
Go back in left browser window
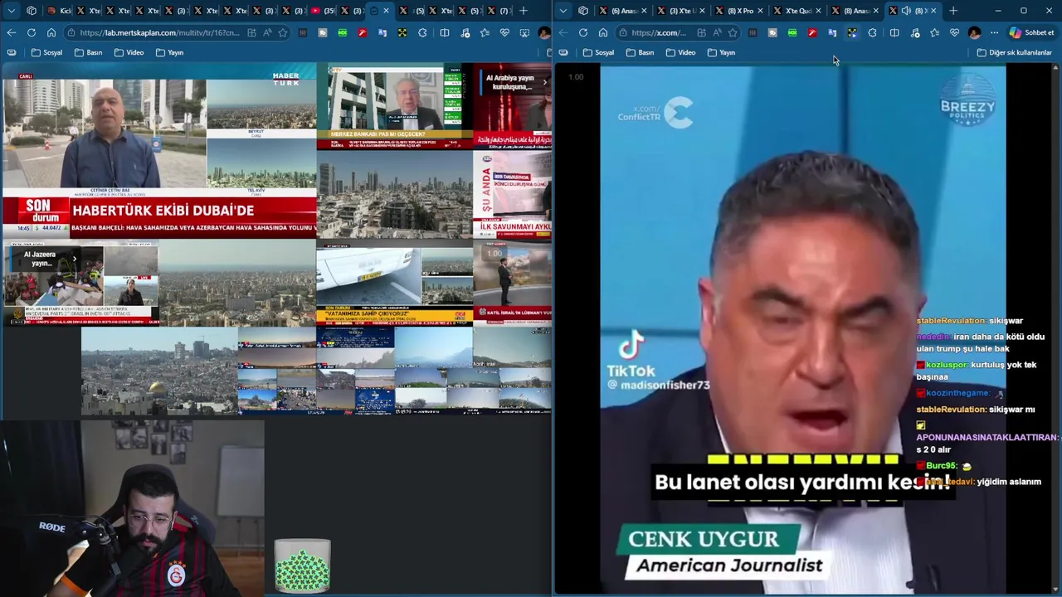tap(12, 32)
